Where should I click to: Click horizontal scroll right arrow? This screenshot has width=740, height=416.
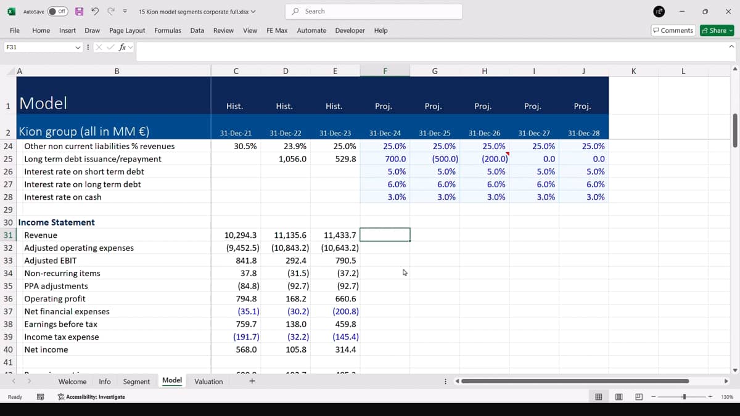(x=726, y=381)
